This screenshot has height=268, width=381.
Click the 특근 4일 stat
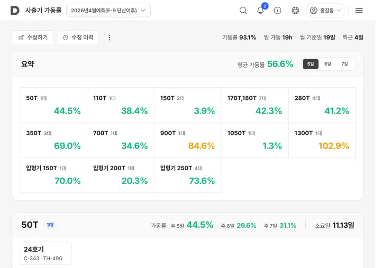point(353,38)
